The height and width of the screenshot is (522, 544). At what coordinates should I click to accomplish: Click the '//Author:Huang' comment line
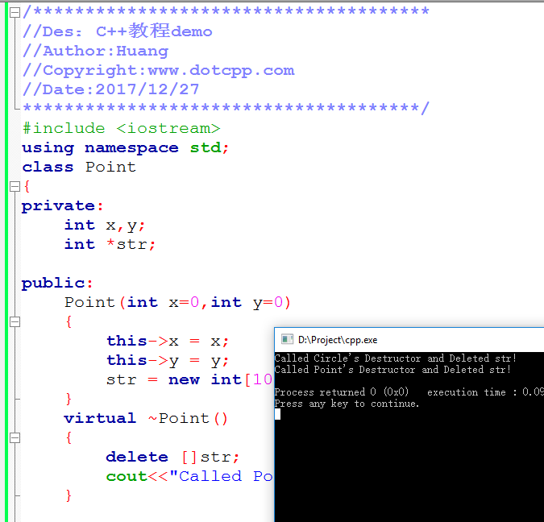tap(95, 51)
